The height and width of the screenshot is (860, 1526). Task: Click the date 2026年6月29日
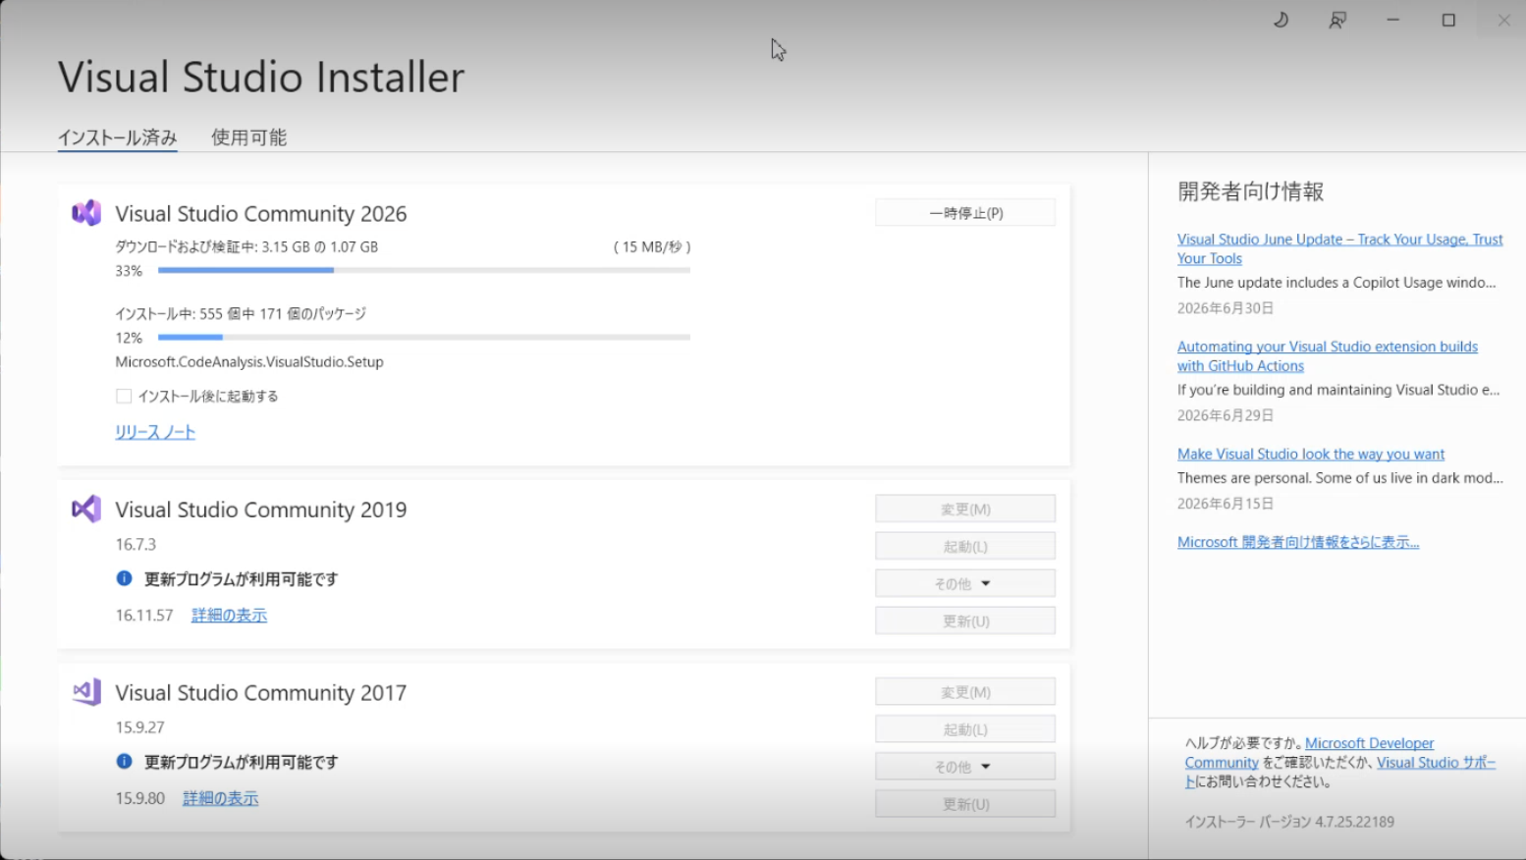[x=1226, y=415]
